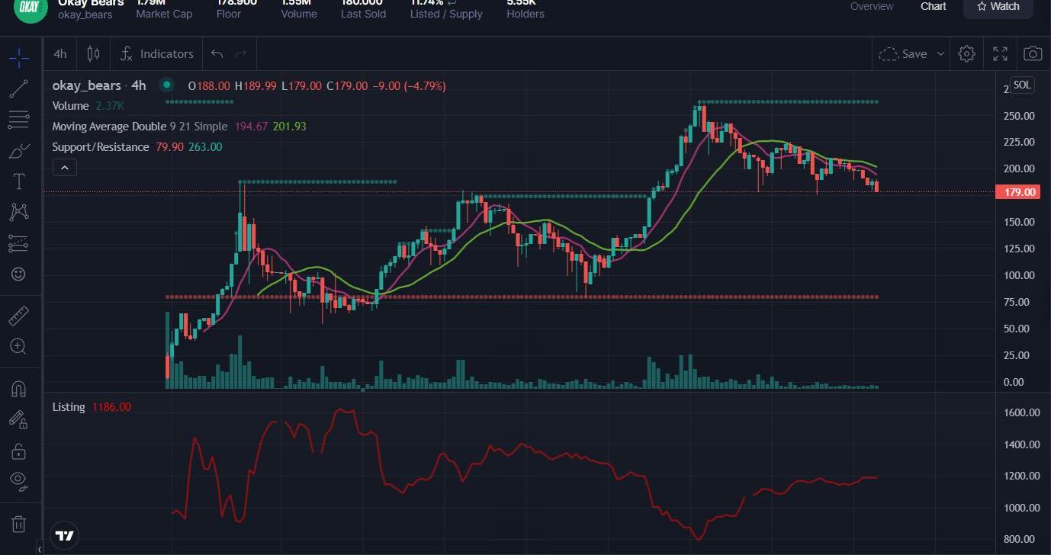This screenshot has height=555, width=1051.
Task: Toggle lock all drawings icon
Action: [x=19, y=451]
